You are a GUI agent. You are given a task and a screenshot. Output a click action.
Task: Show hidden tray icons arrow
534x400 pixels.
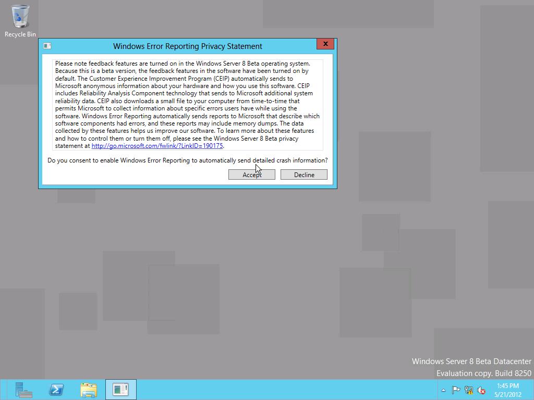click(x=443, y=390)
